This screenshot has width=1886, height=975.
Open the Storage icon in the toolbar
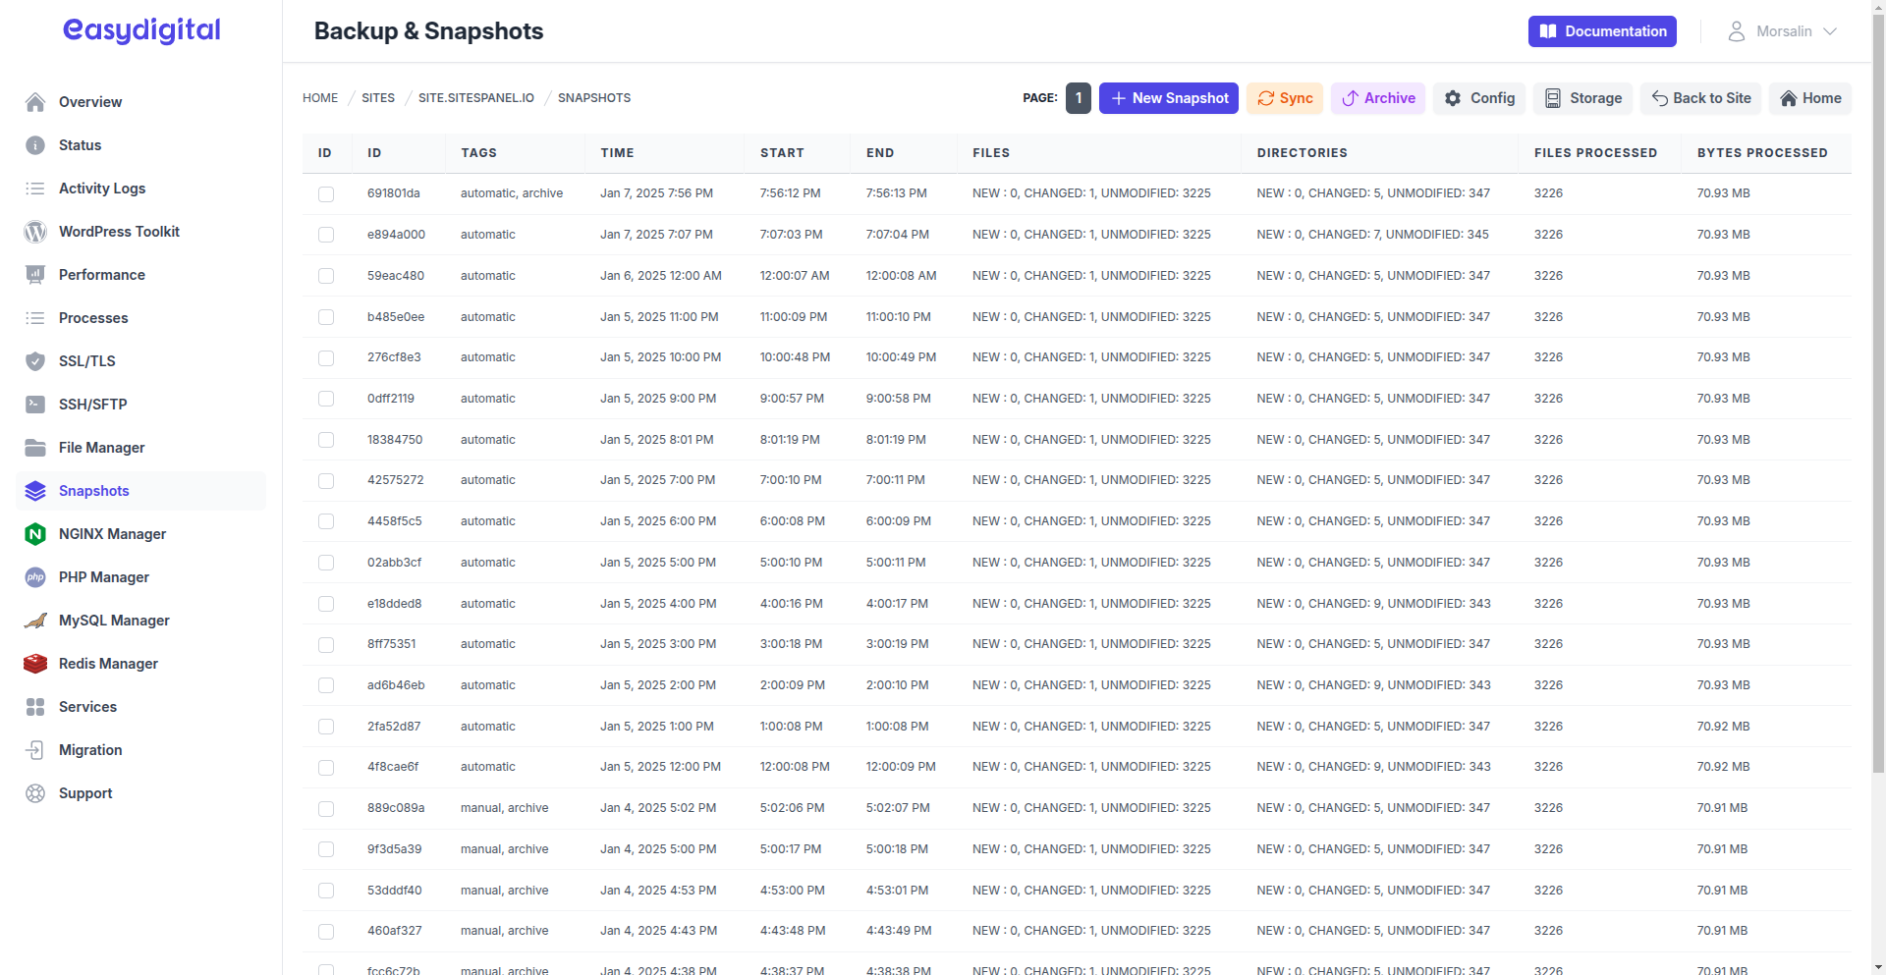1553,98
